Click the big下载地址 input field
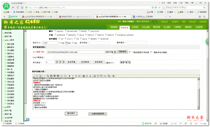The height and width of the screenshot is (127, 210). (83, 57)
